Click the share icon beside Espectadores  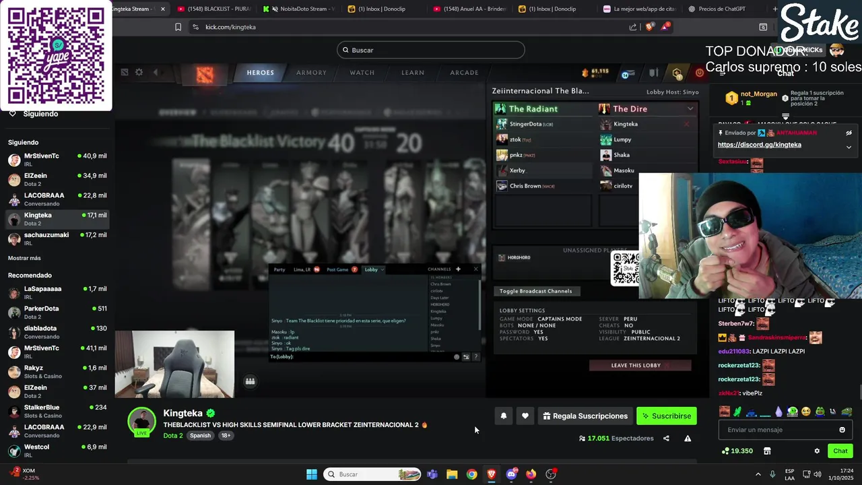pos(666,439)
